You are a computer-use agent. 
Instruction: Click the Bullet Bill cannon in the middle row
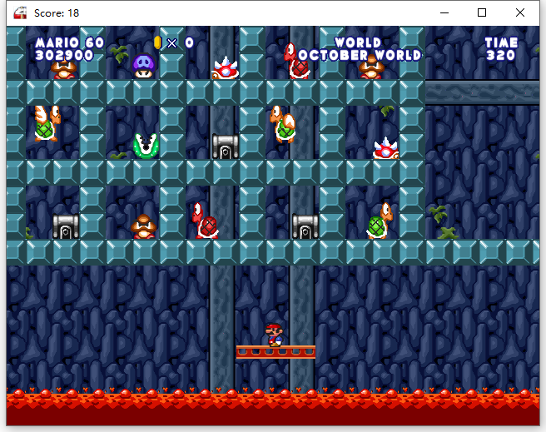click(226, 146)
